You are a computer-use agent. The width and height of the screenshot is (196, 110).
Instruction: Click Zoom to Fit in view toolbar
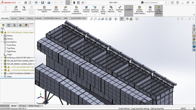[x=92, y=19]
